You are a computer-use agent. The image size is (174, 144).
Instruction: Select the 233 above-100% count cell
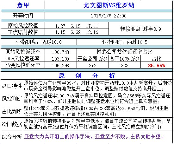[125, 65]
